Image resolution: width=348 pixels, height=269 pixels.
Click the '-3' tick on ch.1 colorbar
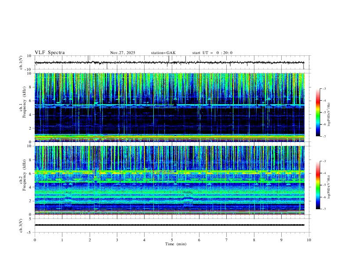[324, 89]
